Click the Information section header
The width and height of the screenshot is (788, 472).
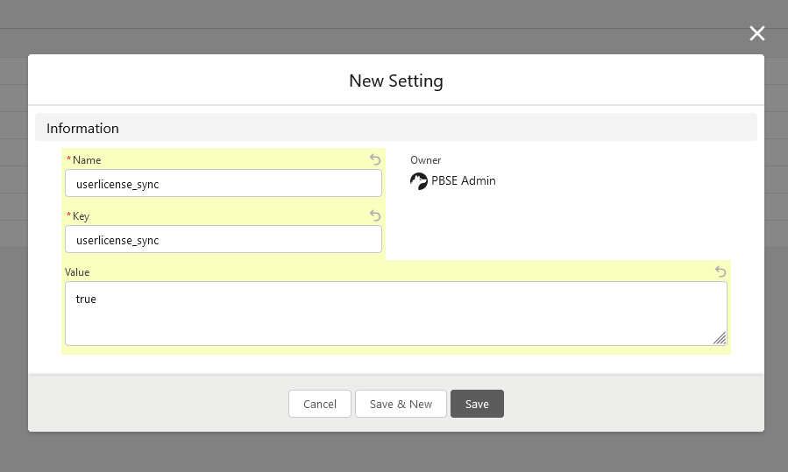click(x=396, y=128)
